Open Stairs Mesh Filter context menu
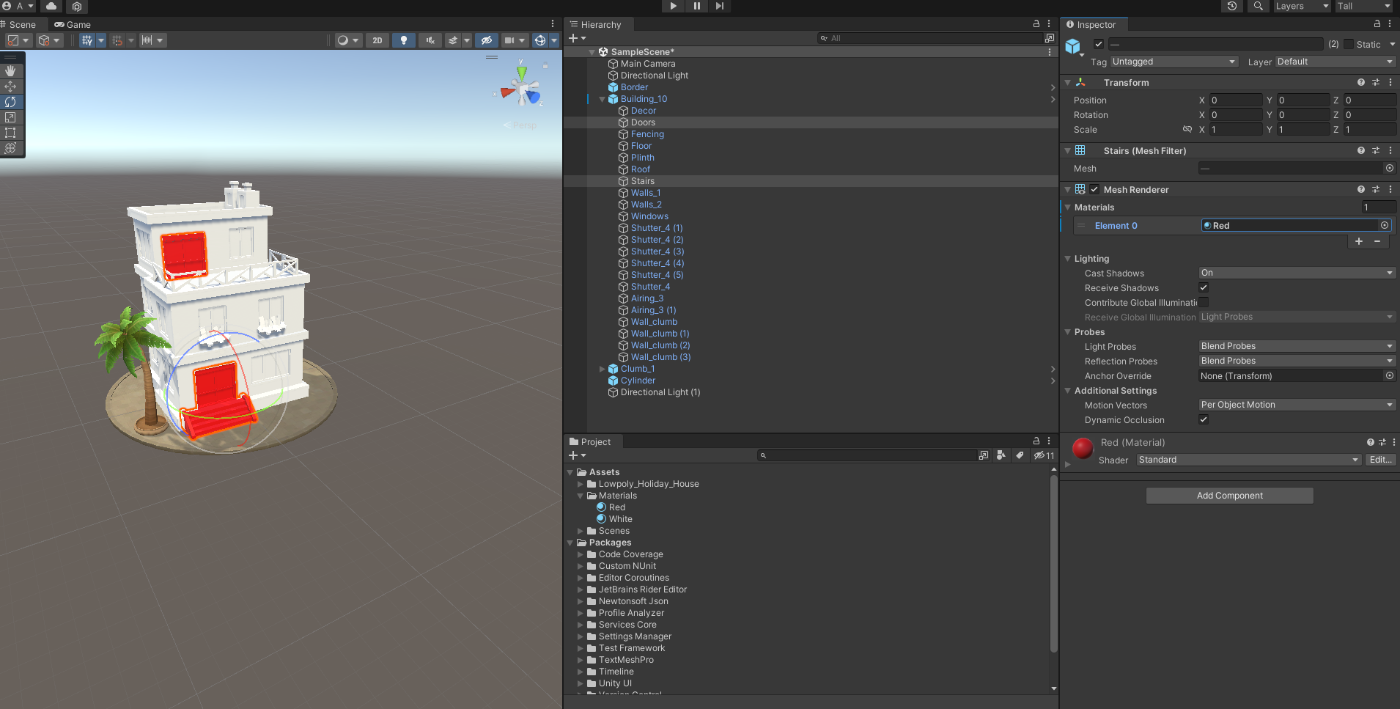Viewport: 1400px width, 709px height. click(x=1390, y=151)
